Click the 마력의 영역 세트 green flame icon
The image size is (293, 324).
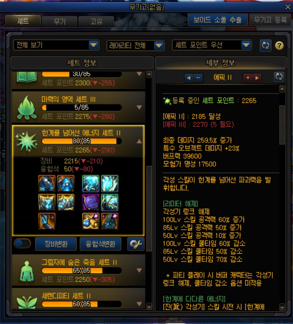27,107
